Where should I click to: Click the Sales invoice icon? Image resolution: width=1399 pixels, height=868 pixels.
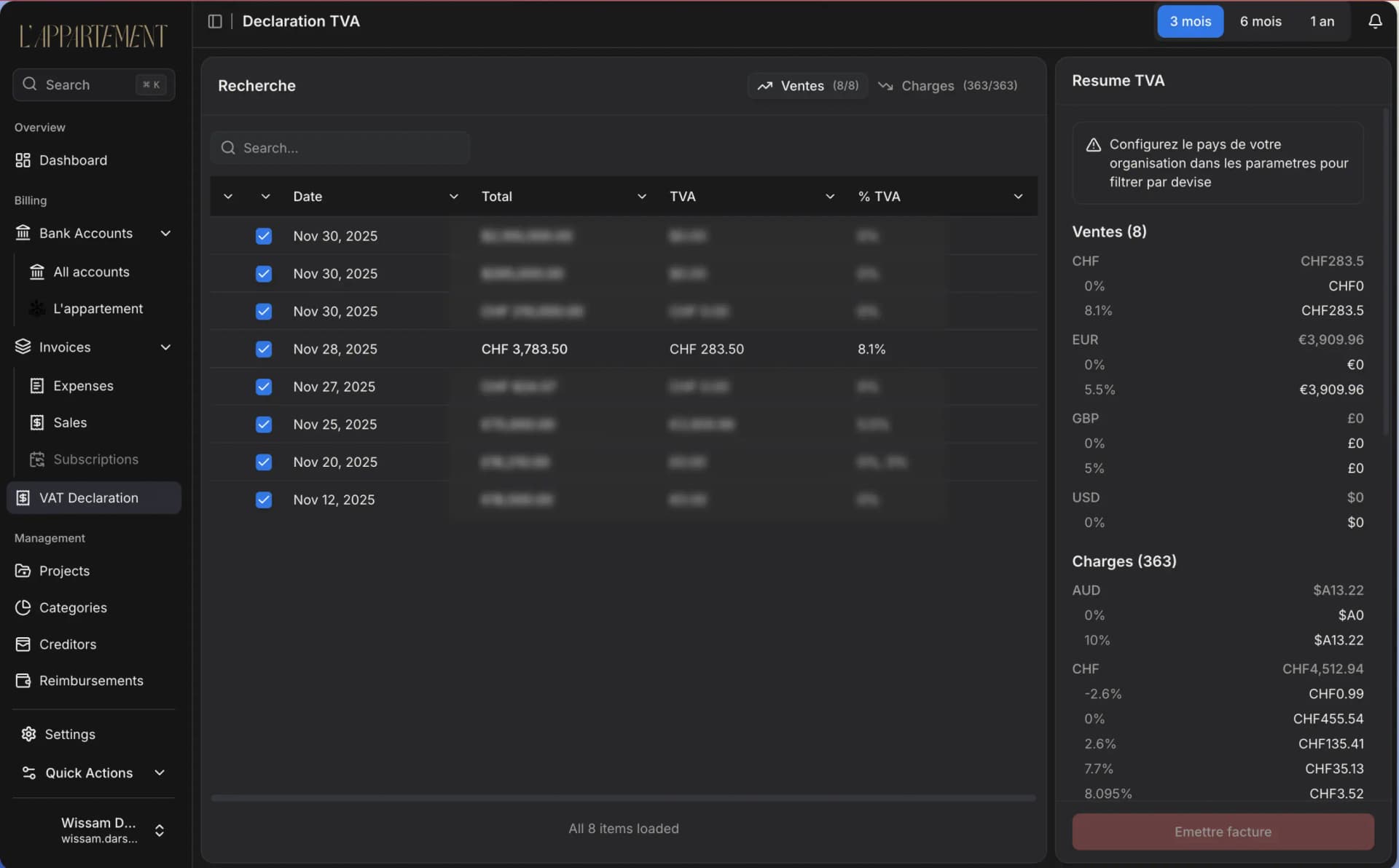pyautogui.click(x=36, y=423)
